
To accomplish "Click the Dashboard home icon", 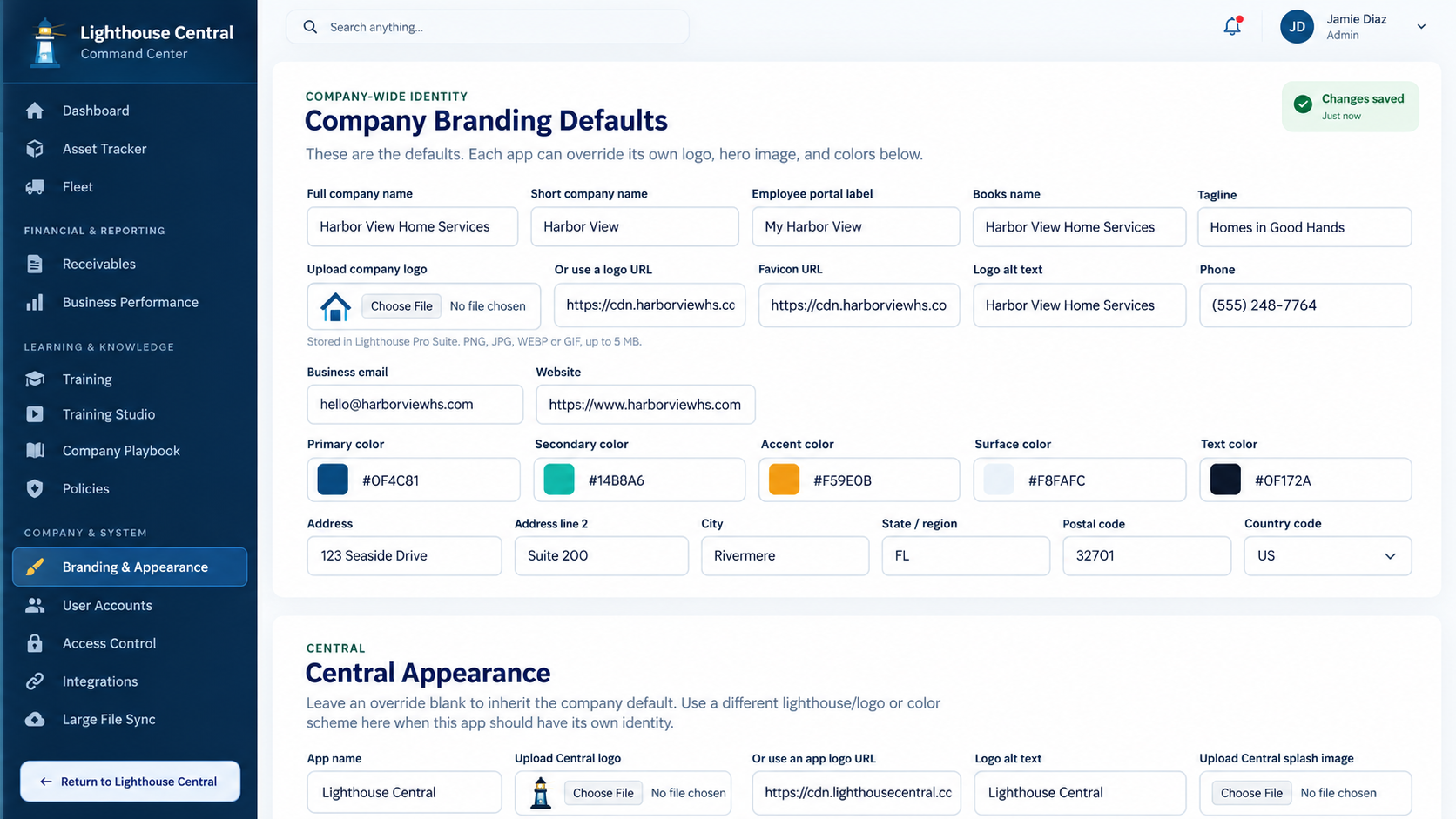I will tap(35, 111).
